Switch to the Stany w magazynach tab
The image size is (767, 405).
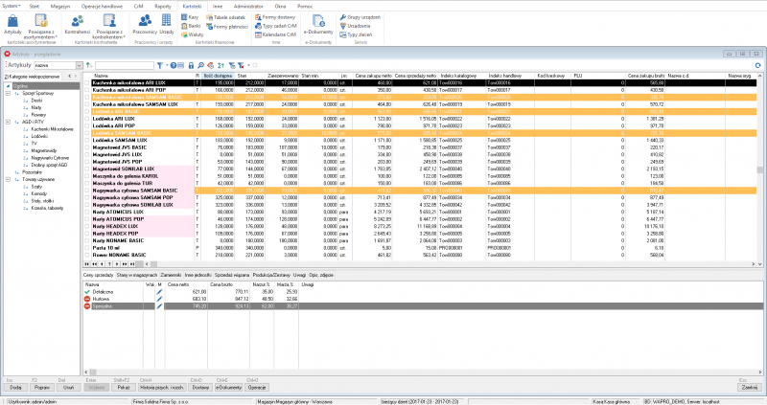[136, 273]
